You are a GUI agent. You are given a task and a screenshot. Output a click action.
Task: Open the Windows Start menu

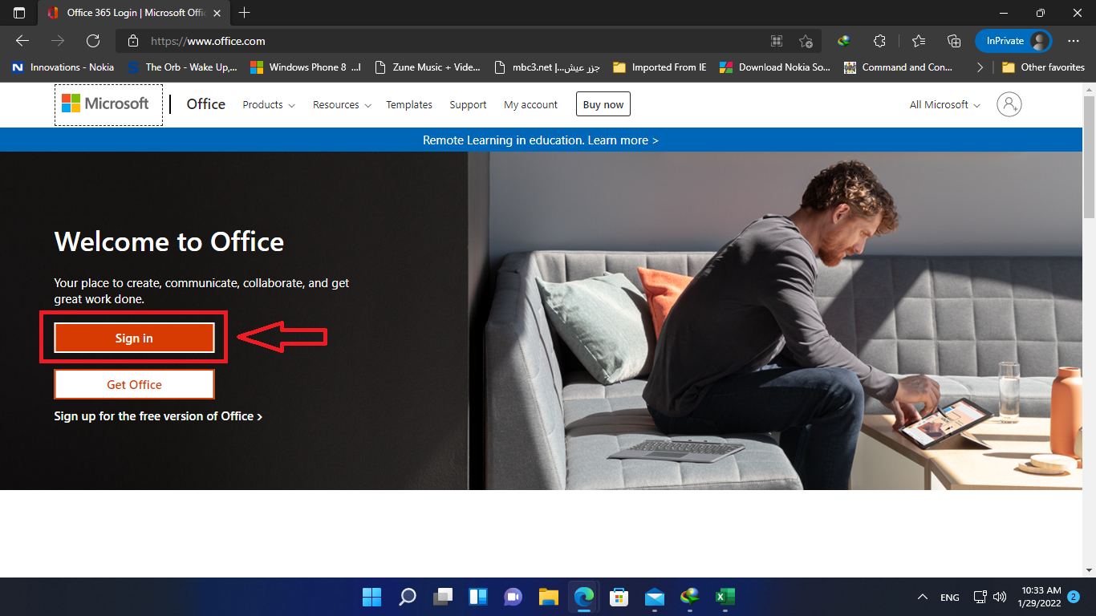click(371, 597)
